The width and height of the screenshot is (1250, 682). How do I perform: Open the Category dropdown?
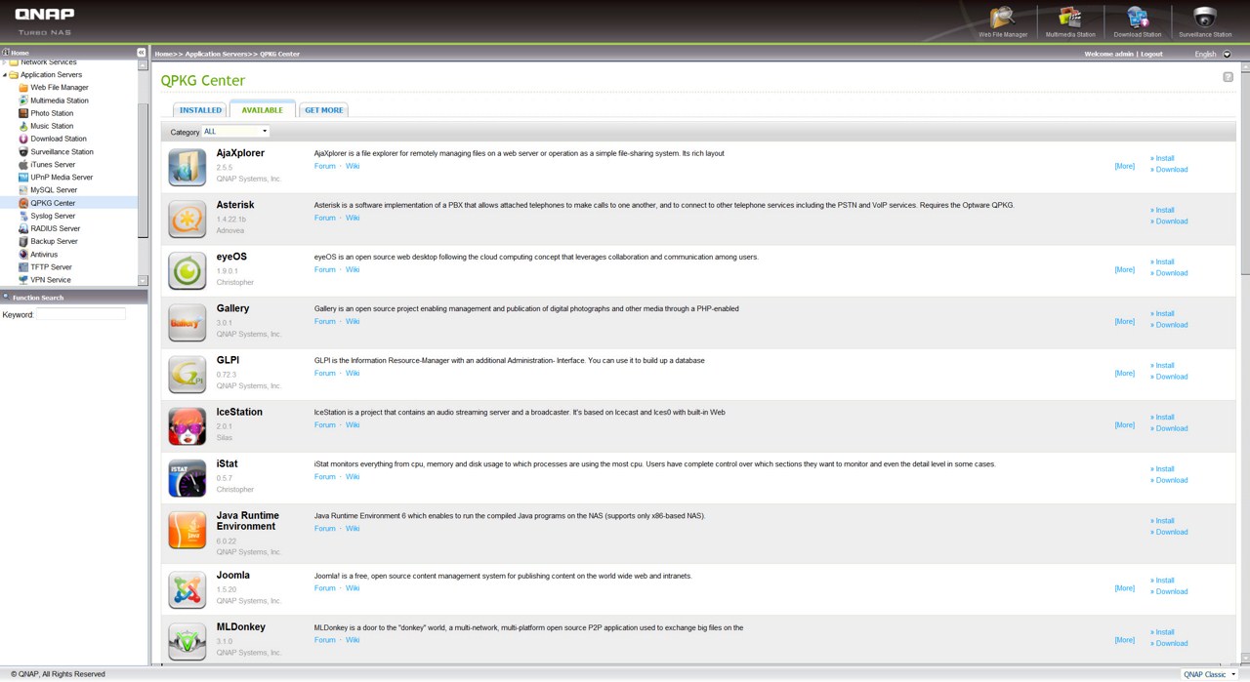pos(234,132)
